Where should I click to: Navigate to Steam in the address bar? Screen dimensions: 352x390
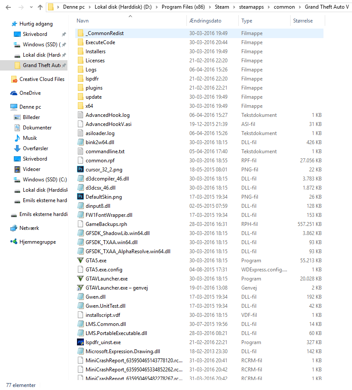click(x=222, y=7)
